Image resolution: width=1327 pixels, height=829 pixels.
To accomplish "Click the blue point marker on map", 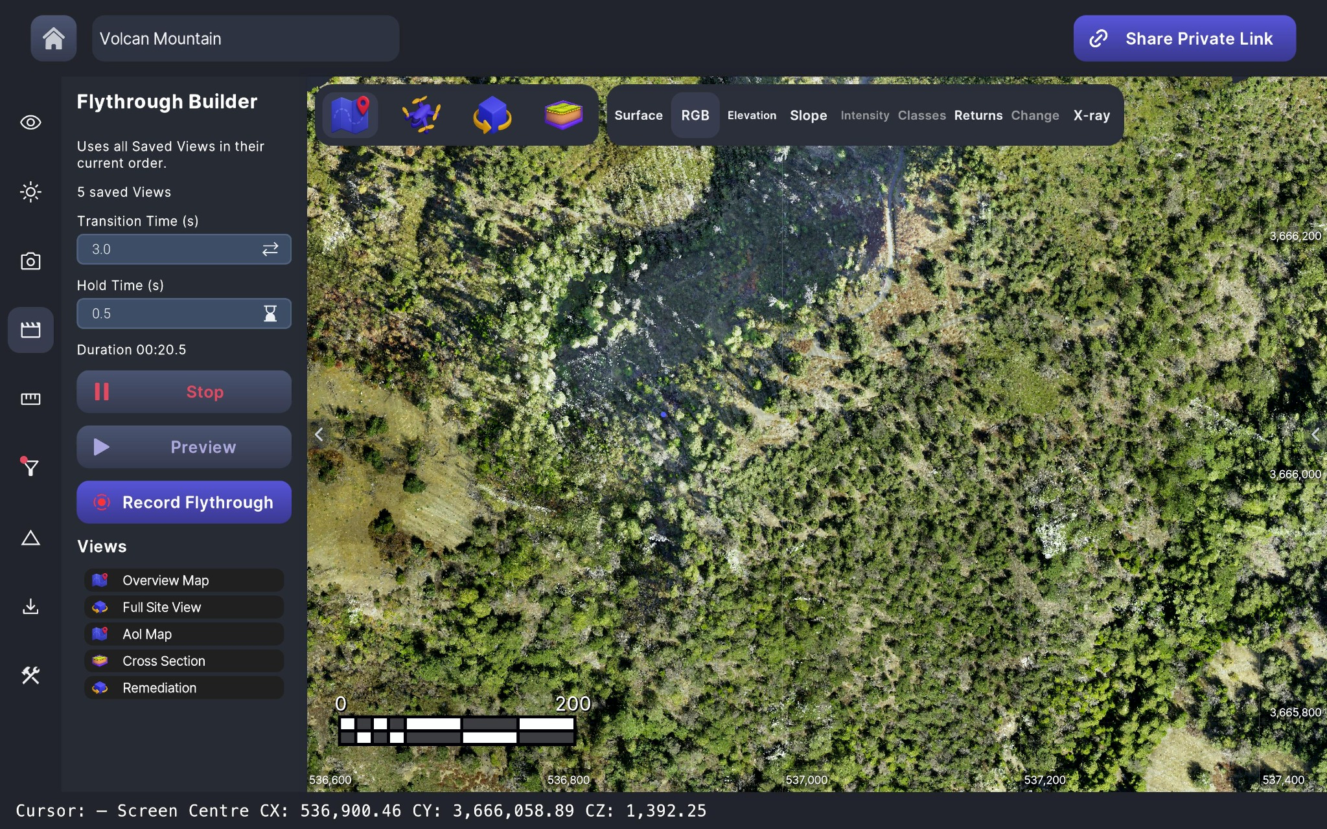I will point(663,414).
